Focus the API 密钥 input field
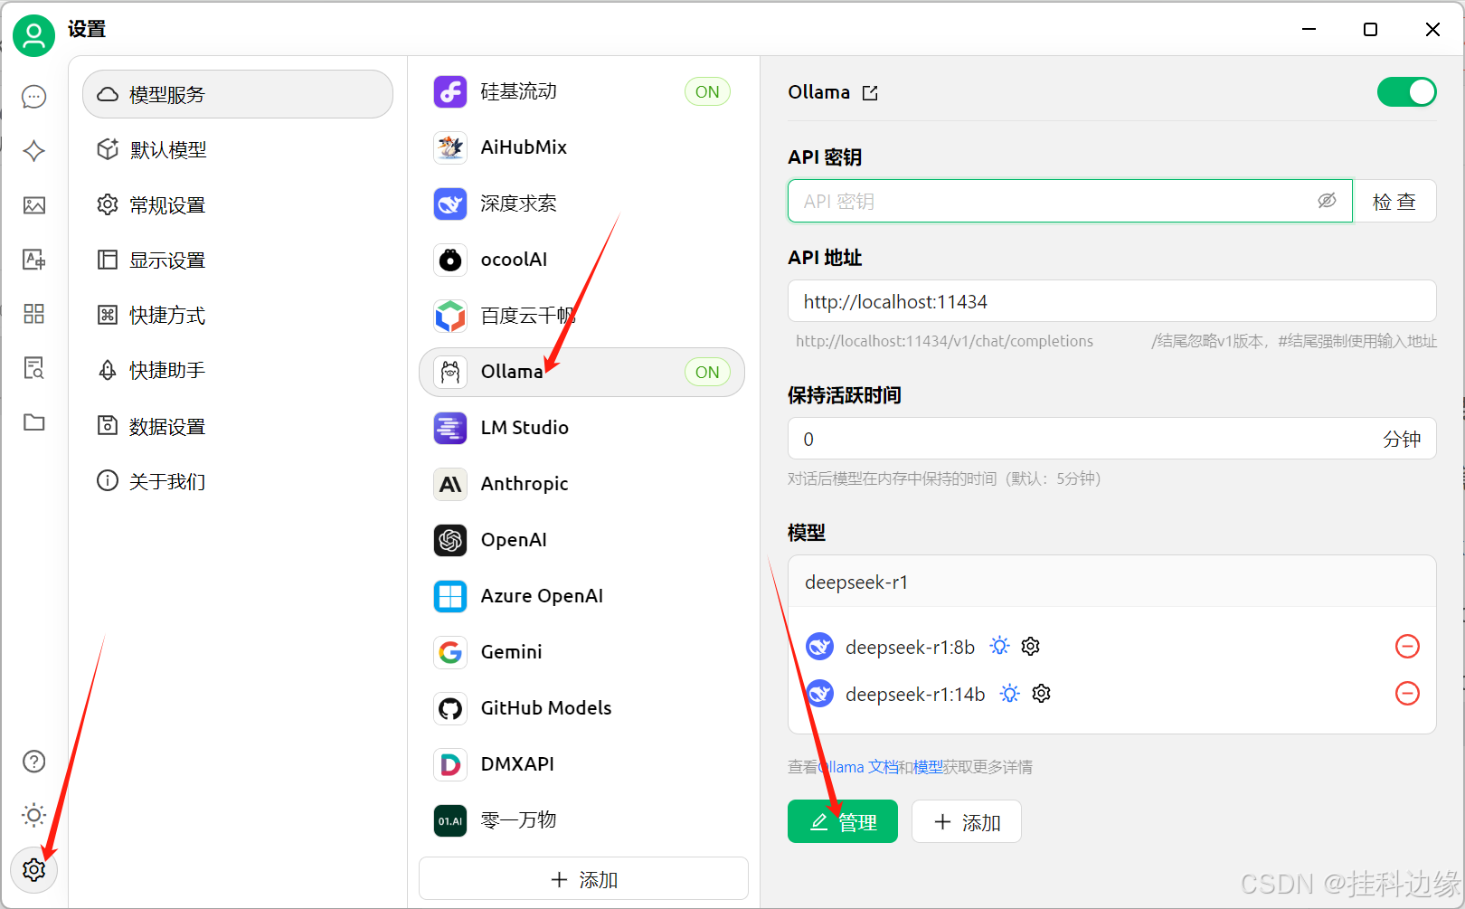 [1070, 201]
